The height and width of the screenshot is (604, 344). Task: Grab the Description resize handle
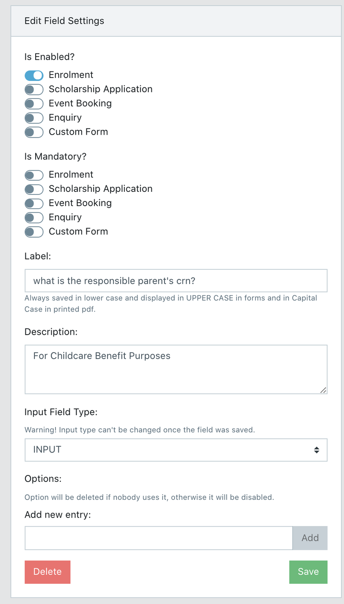[x=323, y=390]
